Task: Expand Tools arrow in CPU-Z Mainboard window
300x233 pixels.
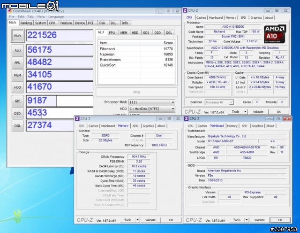Action: point(247,220)
